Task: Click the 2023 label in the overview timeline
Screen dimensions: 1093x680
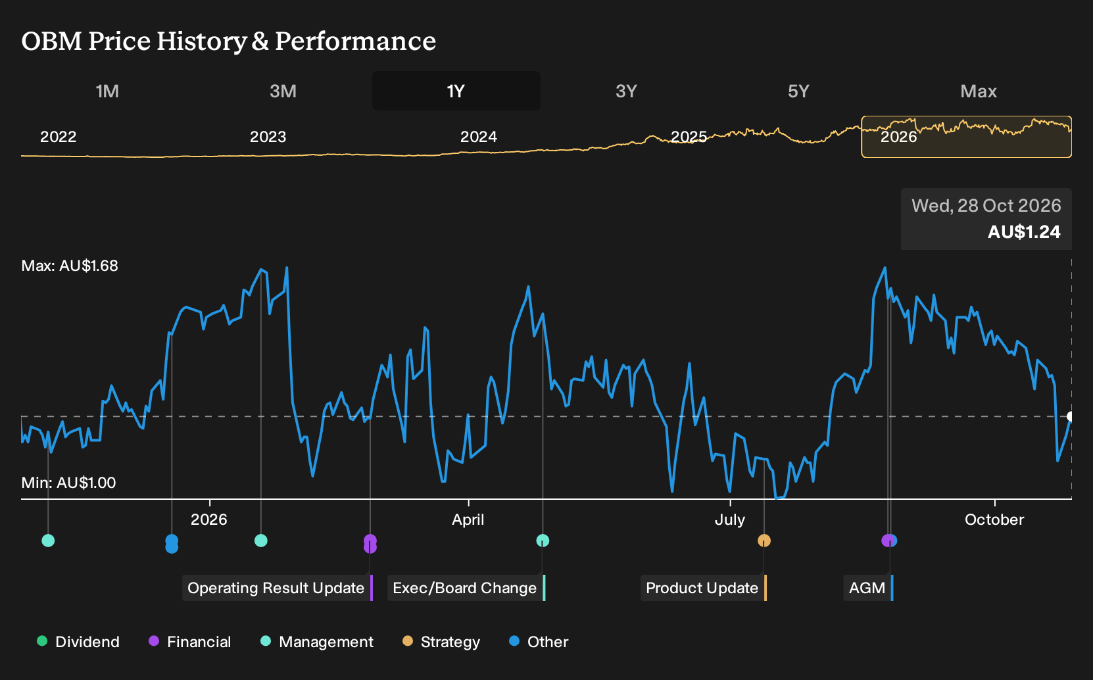Action: pyautogui.click(x=268, y=137)
